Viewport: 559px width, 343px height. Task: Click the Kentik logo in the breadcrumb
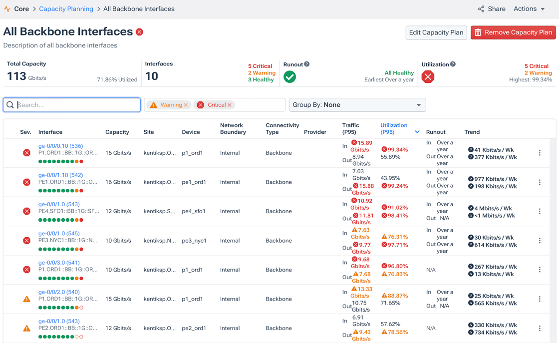(x=6, y=8)
